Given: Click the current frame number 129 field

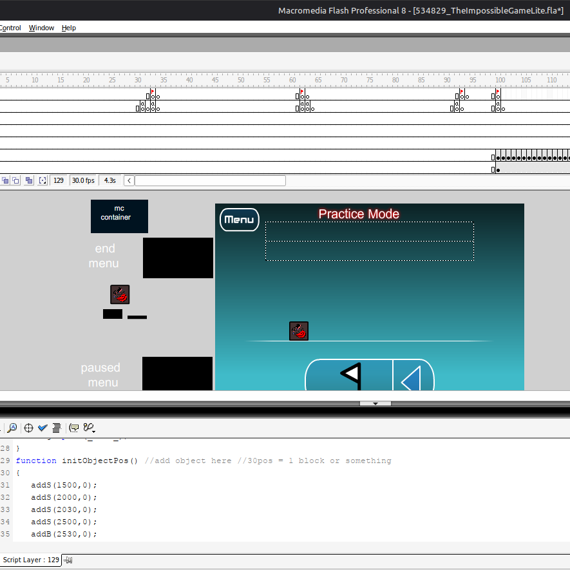Looking at the screenshot, I should click(59, 181).
